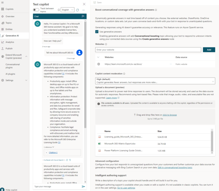This screenshot has width=219, height=191.
Task: Click the info icon next to the Boost conversational coverage heading
Action: (x=156, y=10)
